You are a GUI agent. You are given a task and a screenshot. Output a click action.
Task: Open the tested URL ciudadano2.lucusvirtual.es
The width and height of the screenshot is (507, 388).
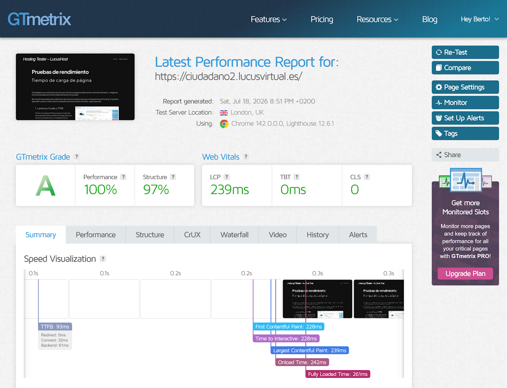point(229,76)
